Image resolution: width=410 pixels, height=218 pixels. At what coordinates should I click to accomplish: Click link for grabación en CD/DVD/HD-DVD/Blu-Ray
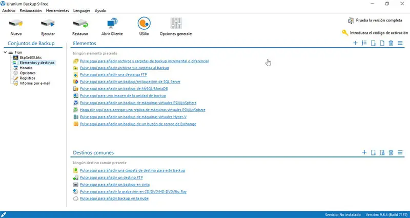point(133,191)
